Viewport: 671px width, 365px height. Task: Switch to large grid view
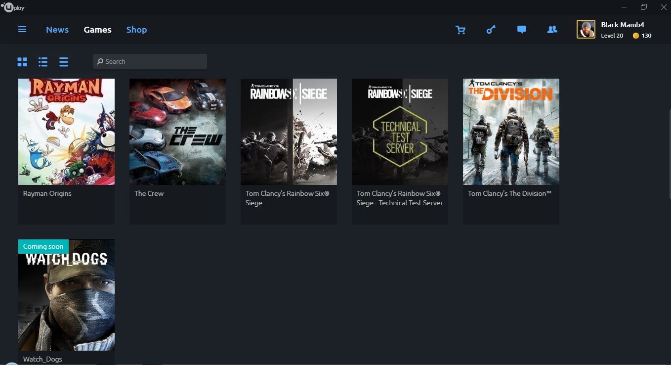[22, 62]
